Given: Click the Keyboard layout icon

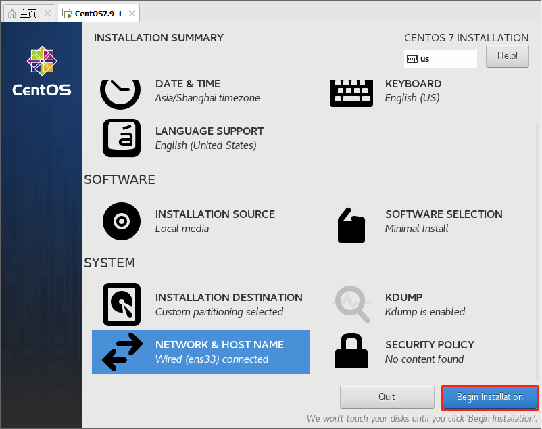Looking at the screenshot, I should (x=351, y=93).
